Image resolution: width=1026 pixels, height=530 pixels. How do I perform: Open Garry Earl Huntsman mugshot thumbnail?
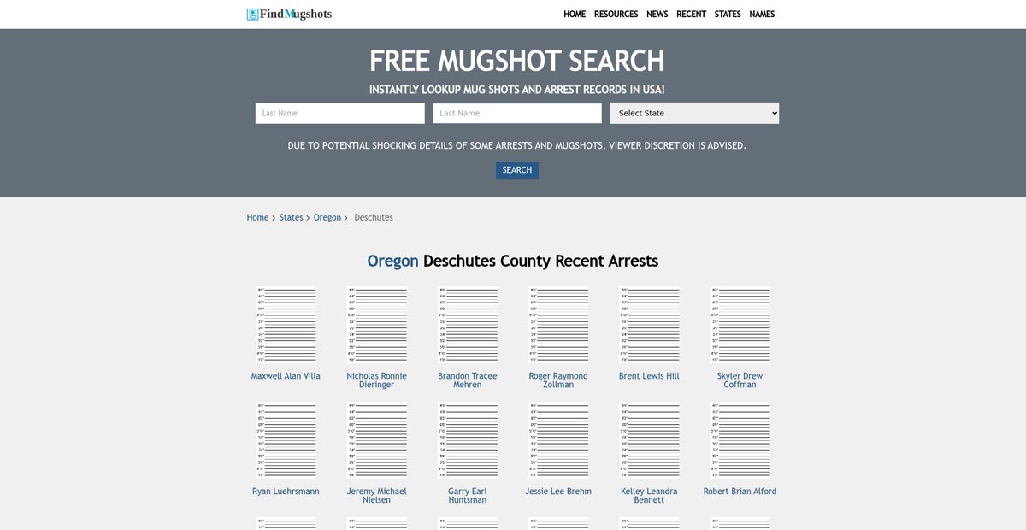point(467,440)
